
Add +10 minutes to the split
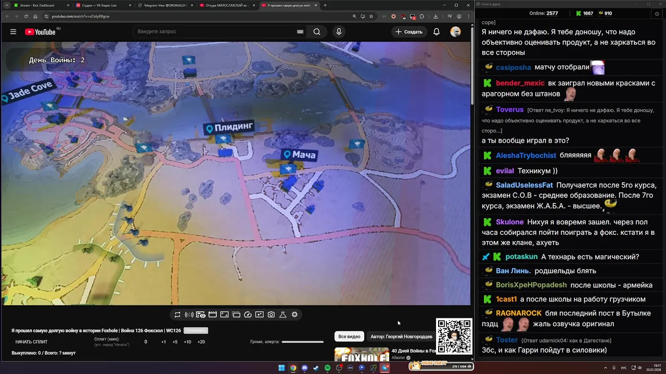(187, 342)
